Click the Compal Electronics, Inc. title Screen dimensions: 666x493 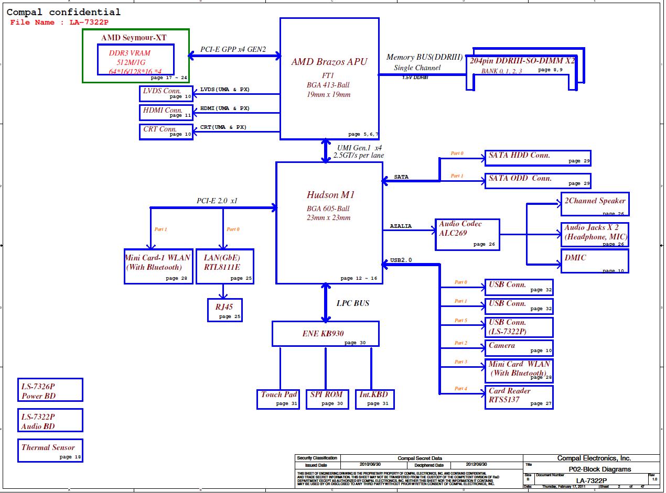[594, 458]
